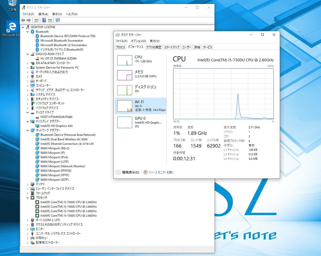Expand the ヒューマン インターフェイス デバイス node
The width and height of the screenshot is (321, 256).
28,189
